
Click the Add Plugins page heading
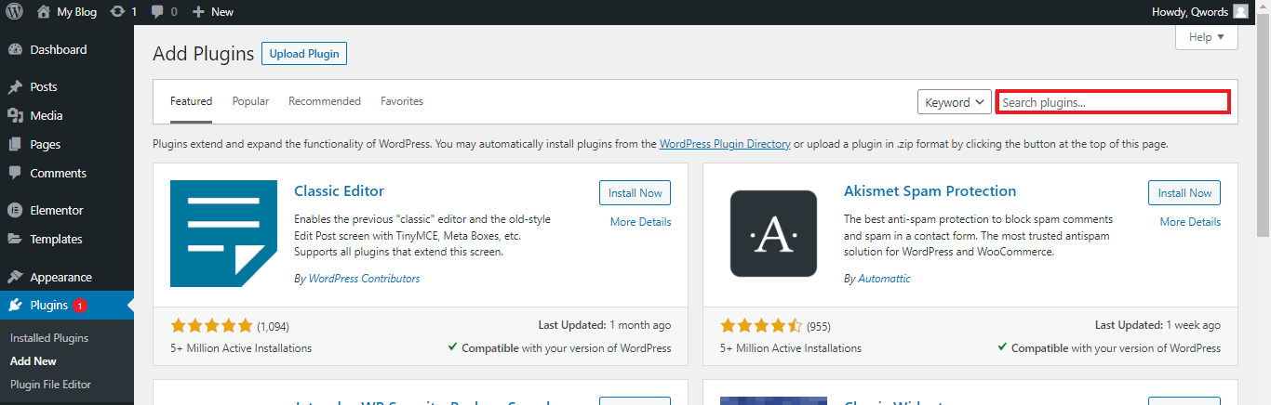click(203, 54)
